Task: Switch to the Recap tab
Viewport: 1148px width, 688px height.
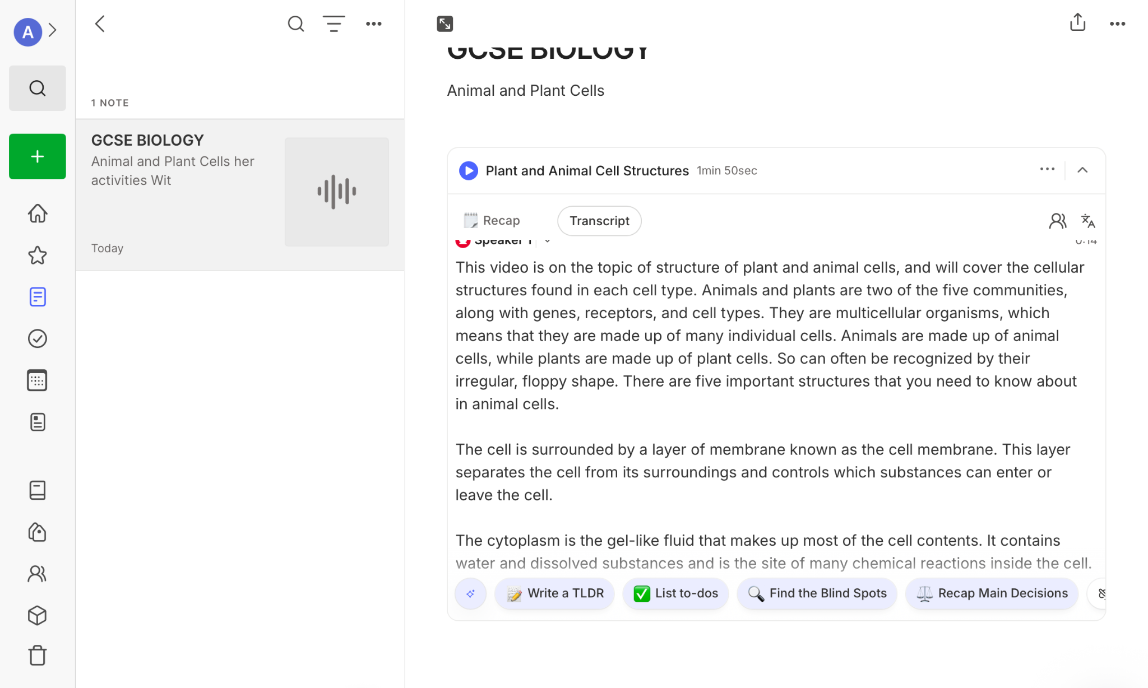Action: pos(492,221)
